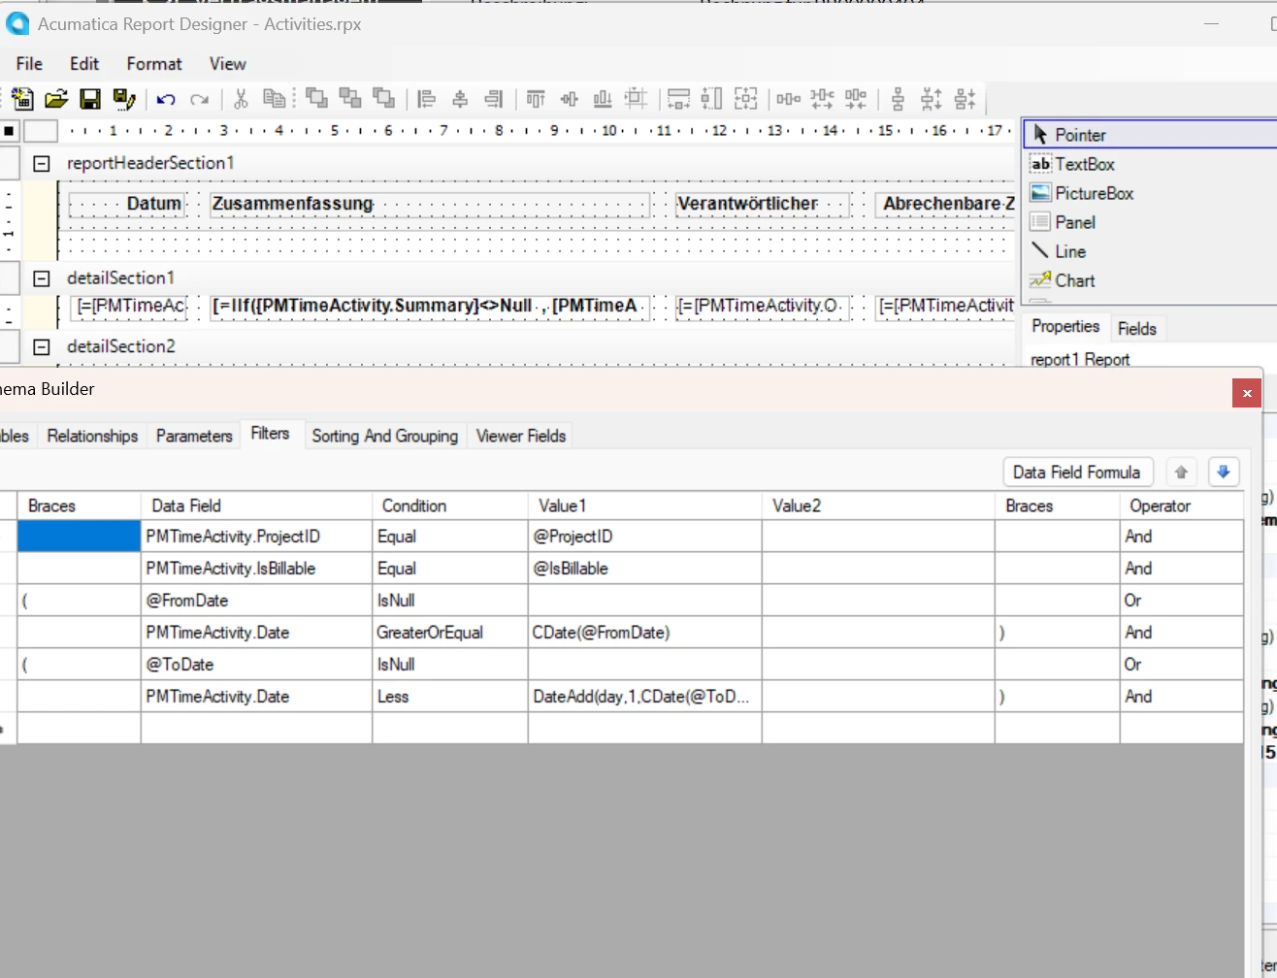The height and width of the screenshot is (978, 1277).
Task: Click the @ToDate data field cell
Action: pos(256,665)
